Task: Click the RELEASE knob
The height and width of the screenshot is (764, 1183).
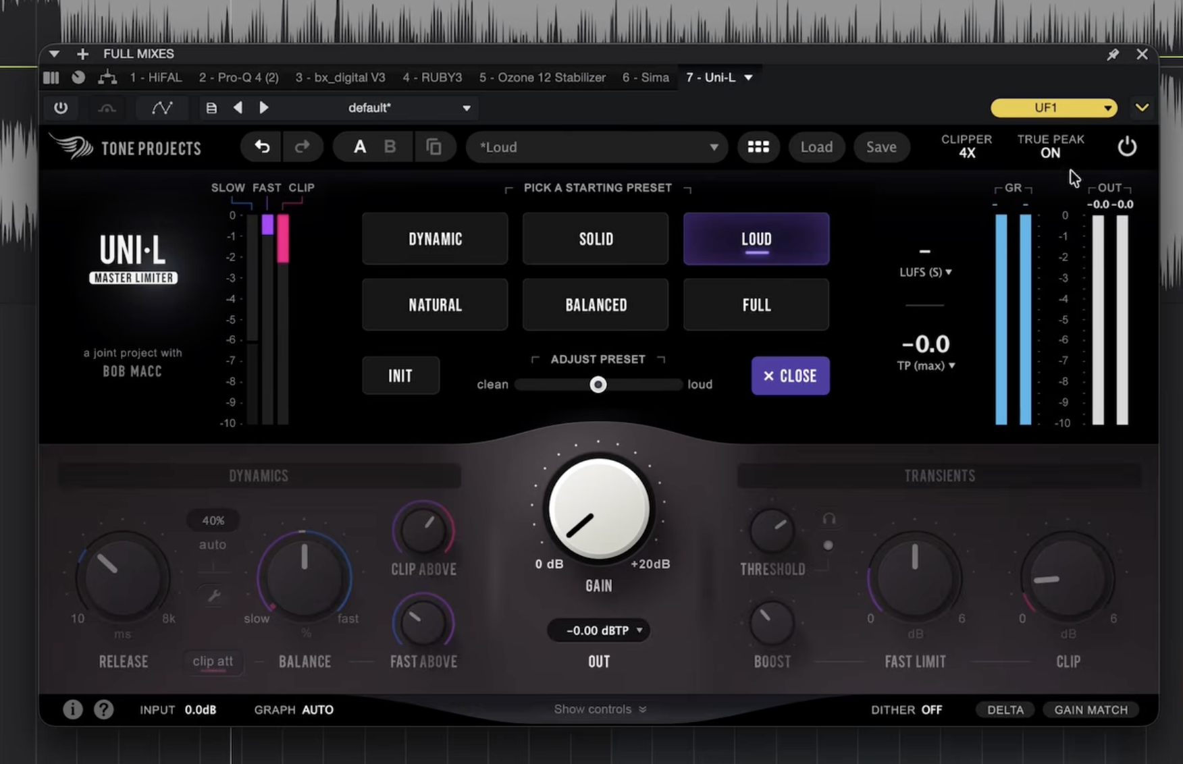Action: 123,578
